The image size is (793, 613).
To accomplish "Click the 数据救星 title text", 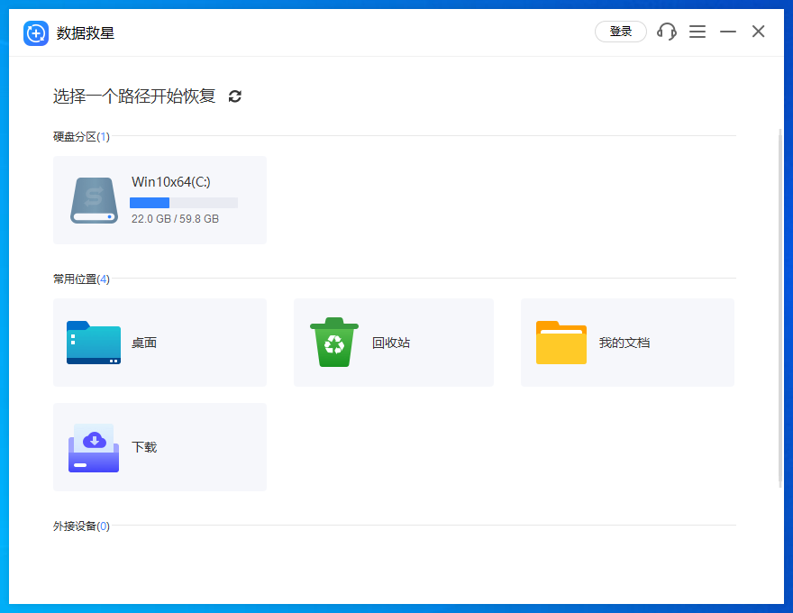I will point(86,33).
